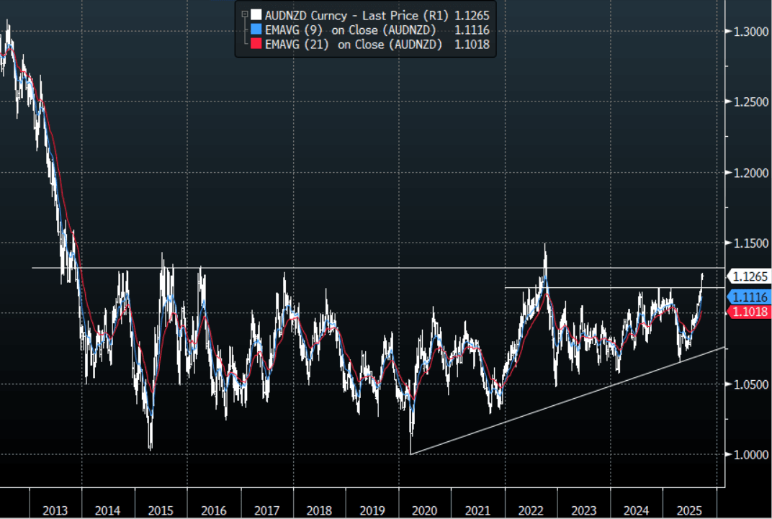772x519 pixels.
Task: Click the 1.3000 price axis label
Action: (751, 32)
